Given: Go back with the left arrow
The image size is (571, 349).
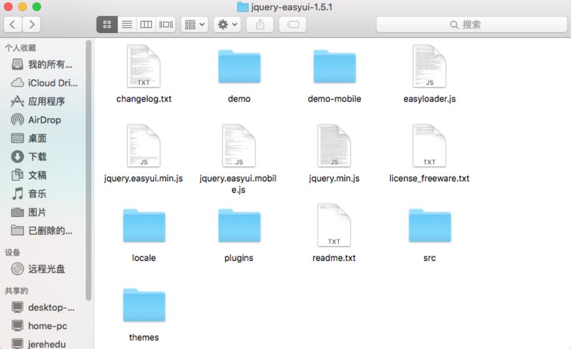Looking at the screenshot, I should 13,24.
